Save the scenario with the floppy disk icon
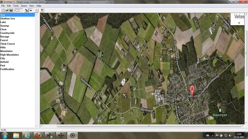 tap(11, 10)
